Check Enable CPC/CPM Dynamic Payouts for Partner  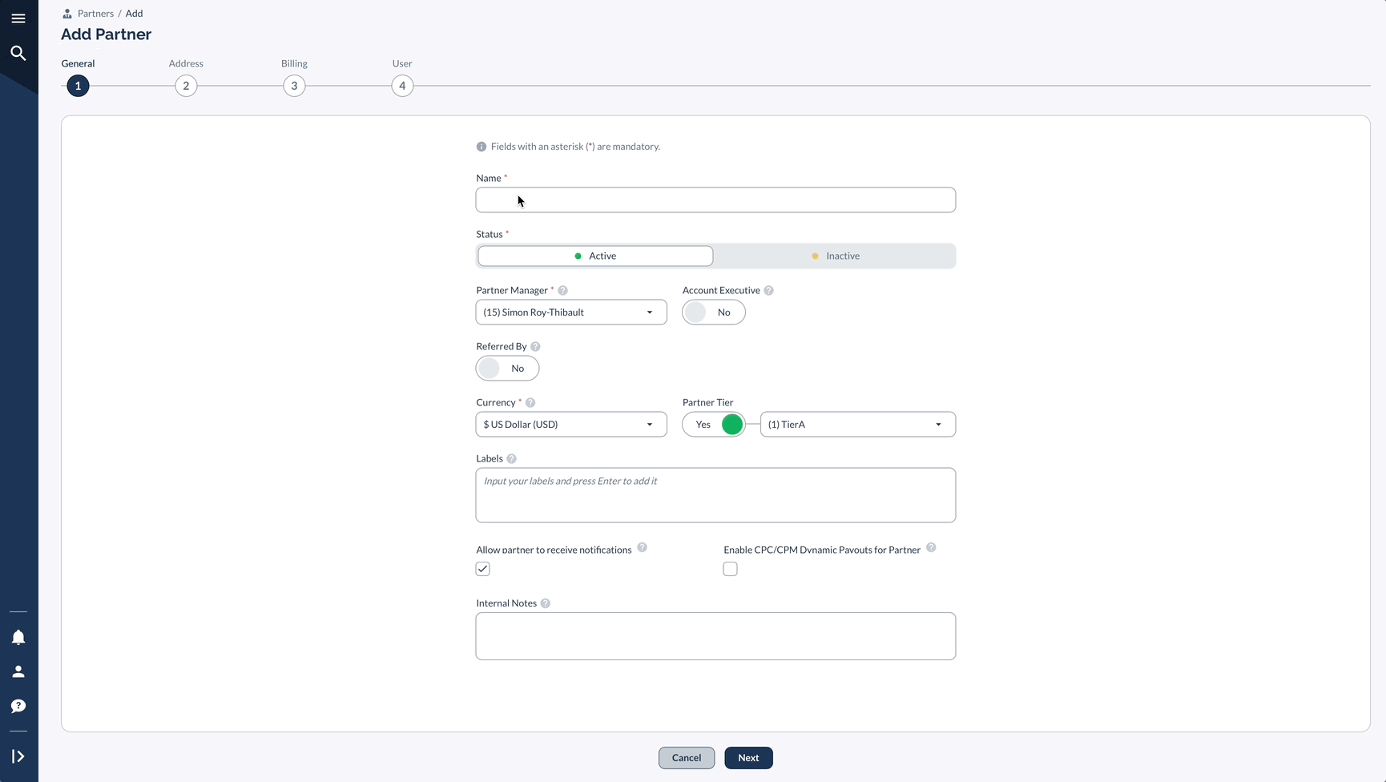tap(730, 569)
